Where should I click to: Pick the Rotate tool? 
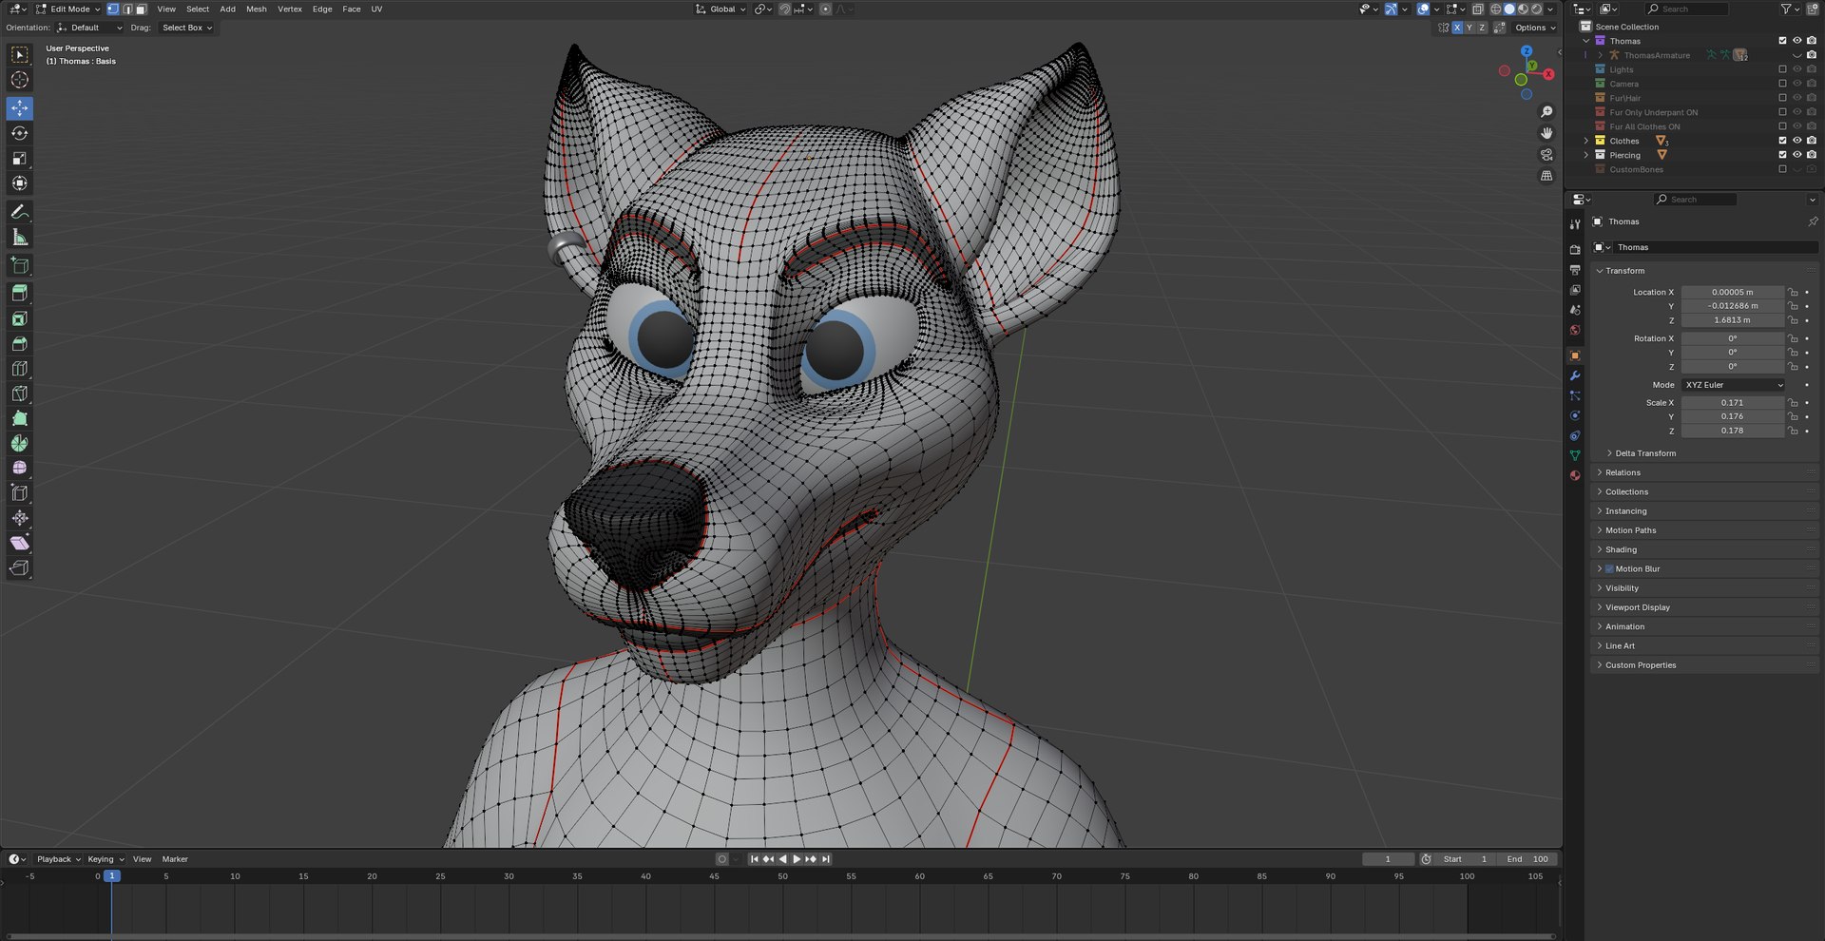[x=20, y=133]
